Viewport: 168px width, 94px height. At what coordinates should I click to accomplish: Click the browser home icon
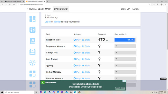click(x=14, y=4)
